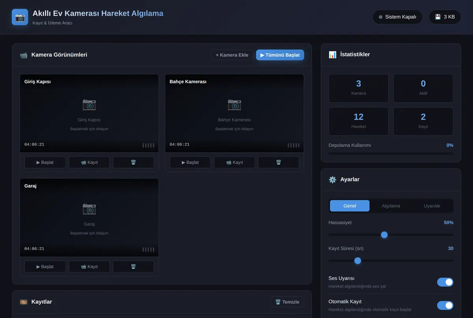Start all cameras with Tümünü Başlat
This screenshot has height=318, width=473.
(280, 55)
